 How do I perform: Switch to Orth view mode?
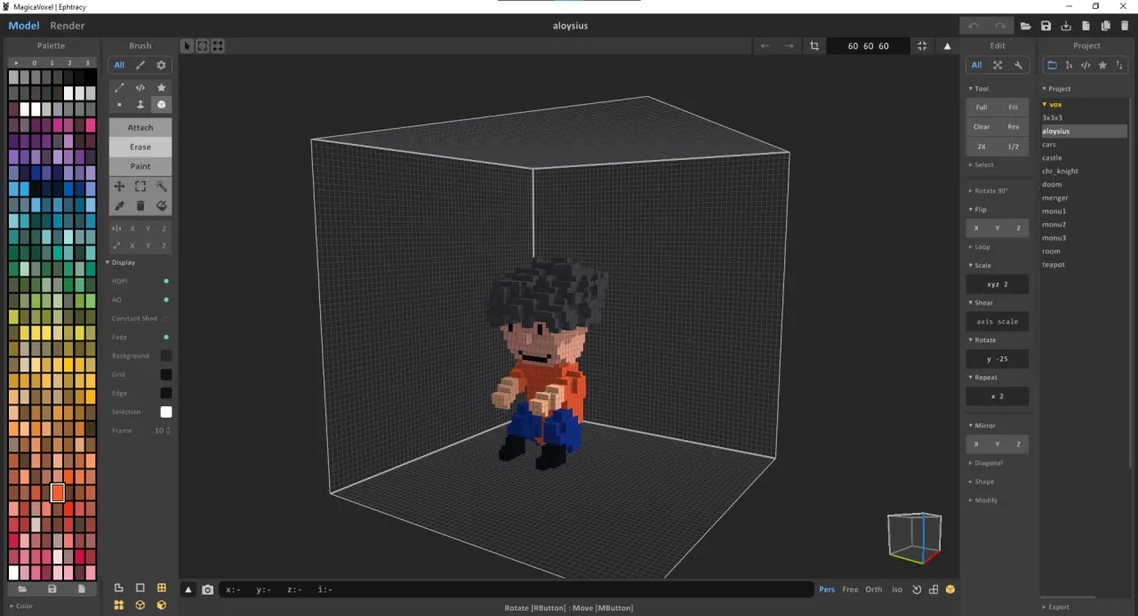click(873, 589)
